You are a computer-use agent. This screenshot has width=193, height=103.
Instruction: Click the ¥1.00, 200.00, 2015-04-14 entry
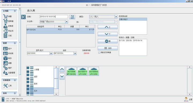click(x=131, y=41)
